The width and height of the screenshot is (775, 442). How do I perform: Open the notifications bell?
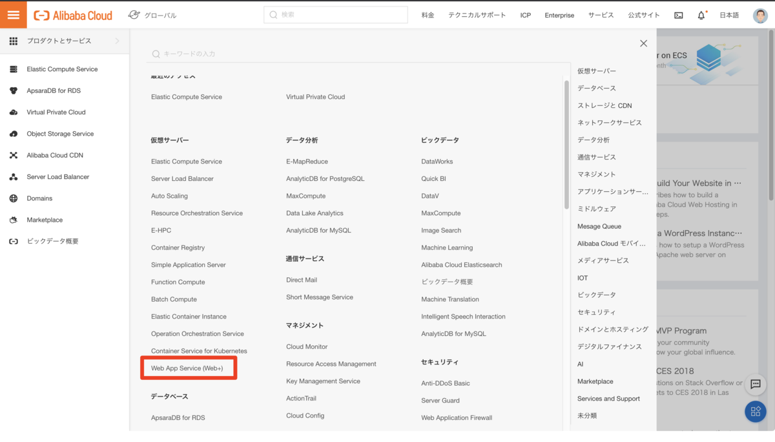coord(701,15)
